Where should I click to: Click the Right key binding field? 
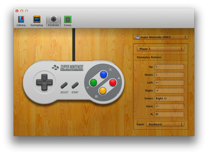pos(169,91)
